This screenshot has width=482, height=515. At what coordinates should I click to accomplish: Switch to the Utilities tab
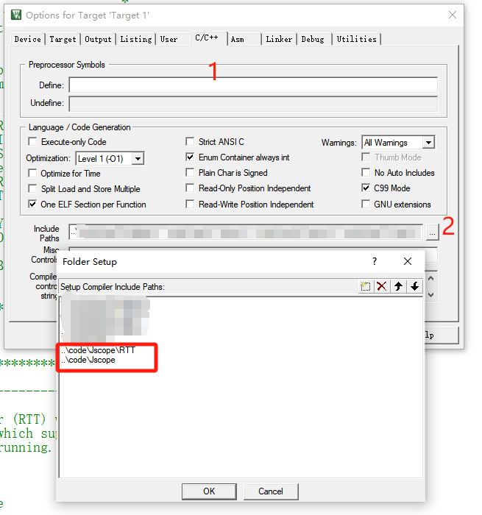[x=356, y=39]
